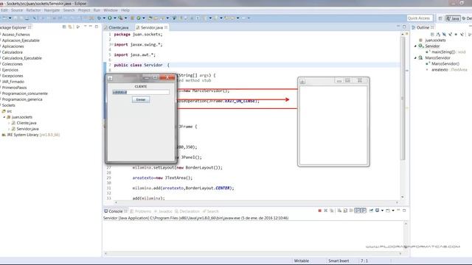This screenshot has height=265, width=472.
Task: Toggle Show Console When Standard Out Changes
Action: point(357,211)
